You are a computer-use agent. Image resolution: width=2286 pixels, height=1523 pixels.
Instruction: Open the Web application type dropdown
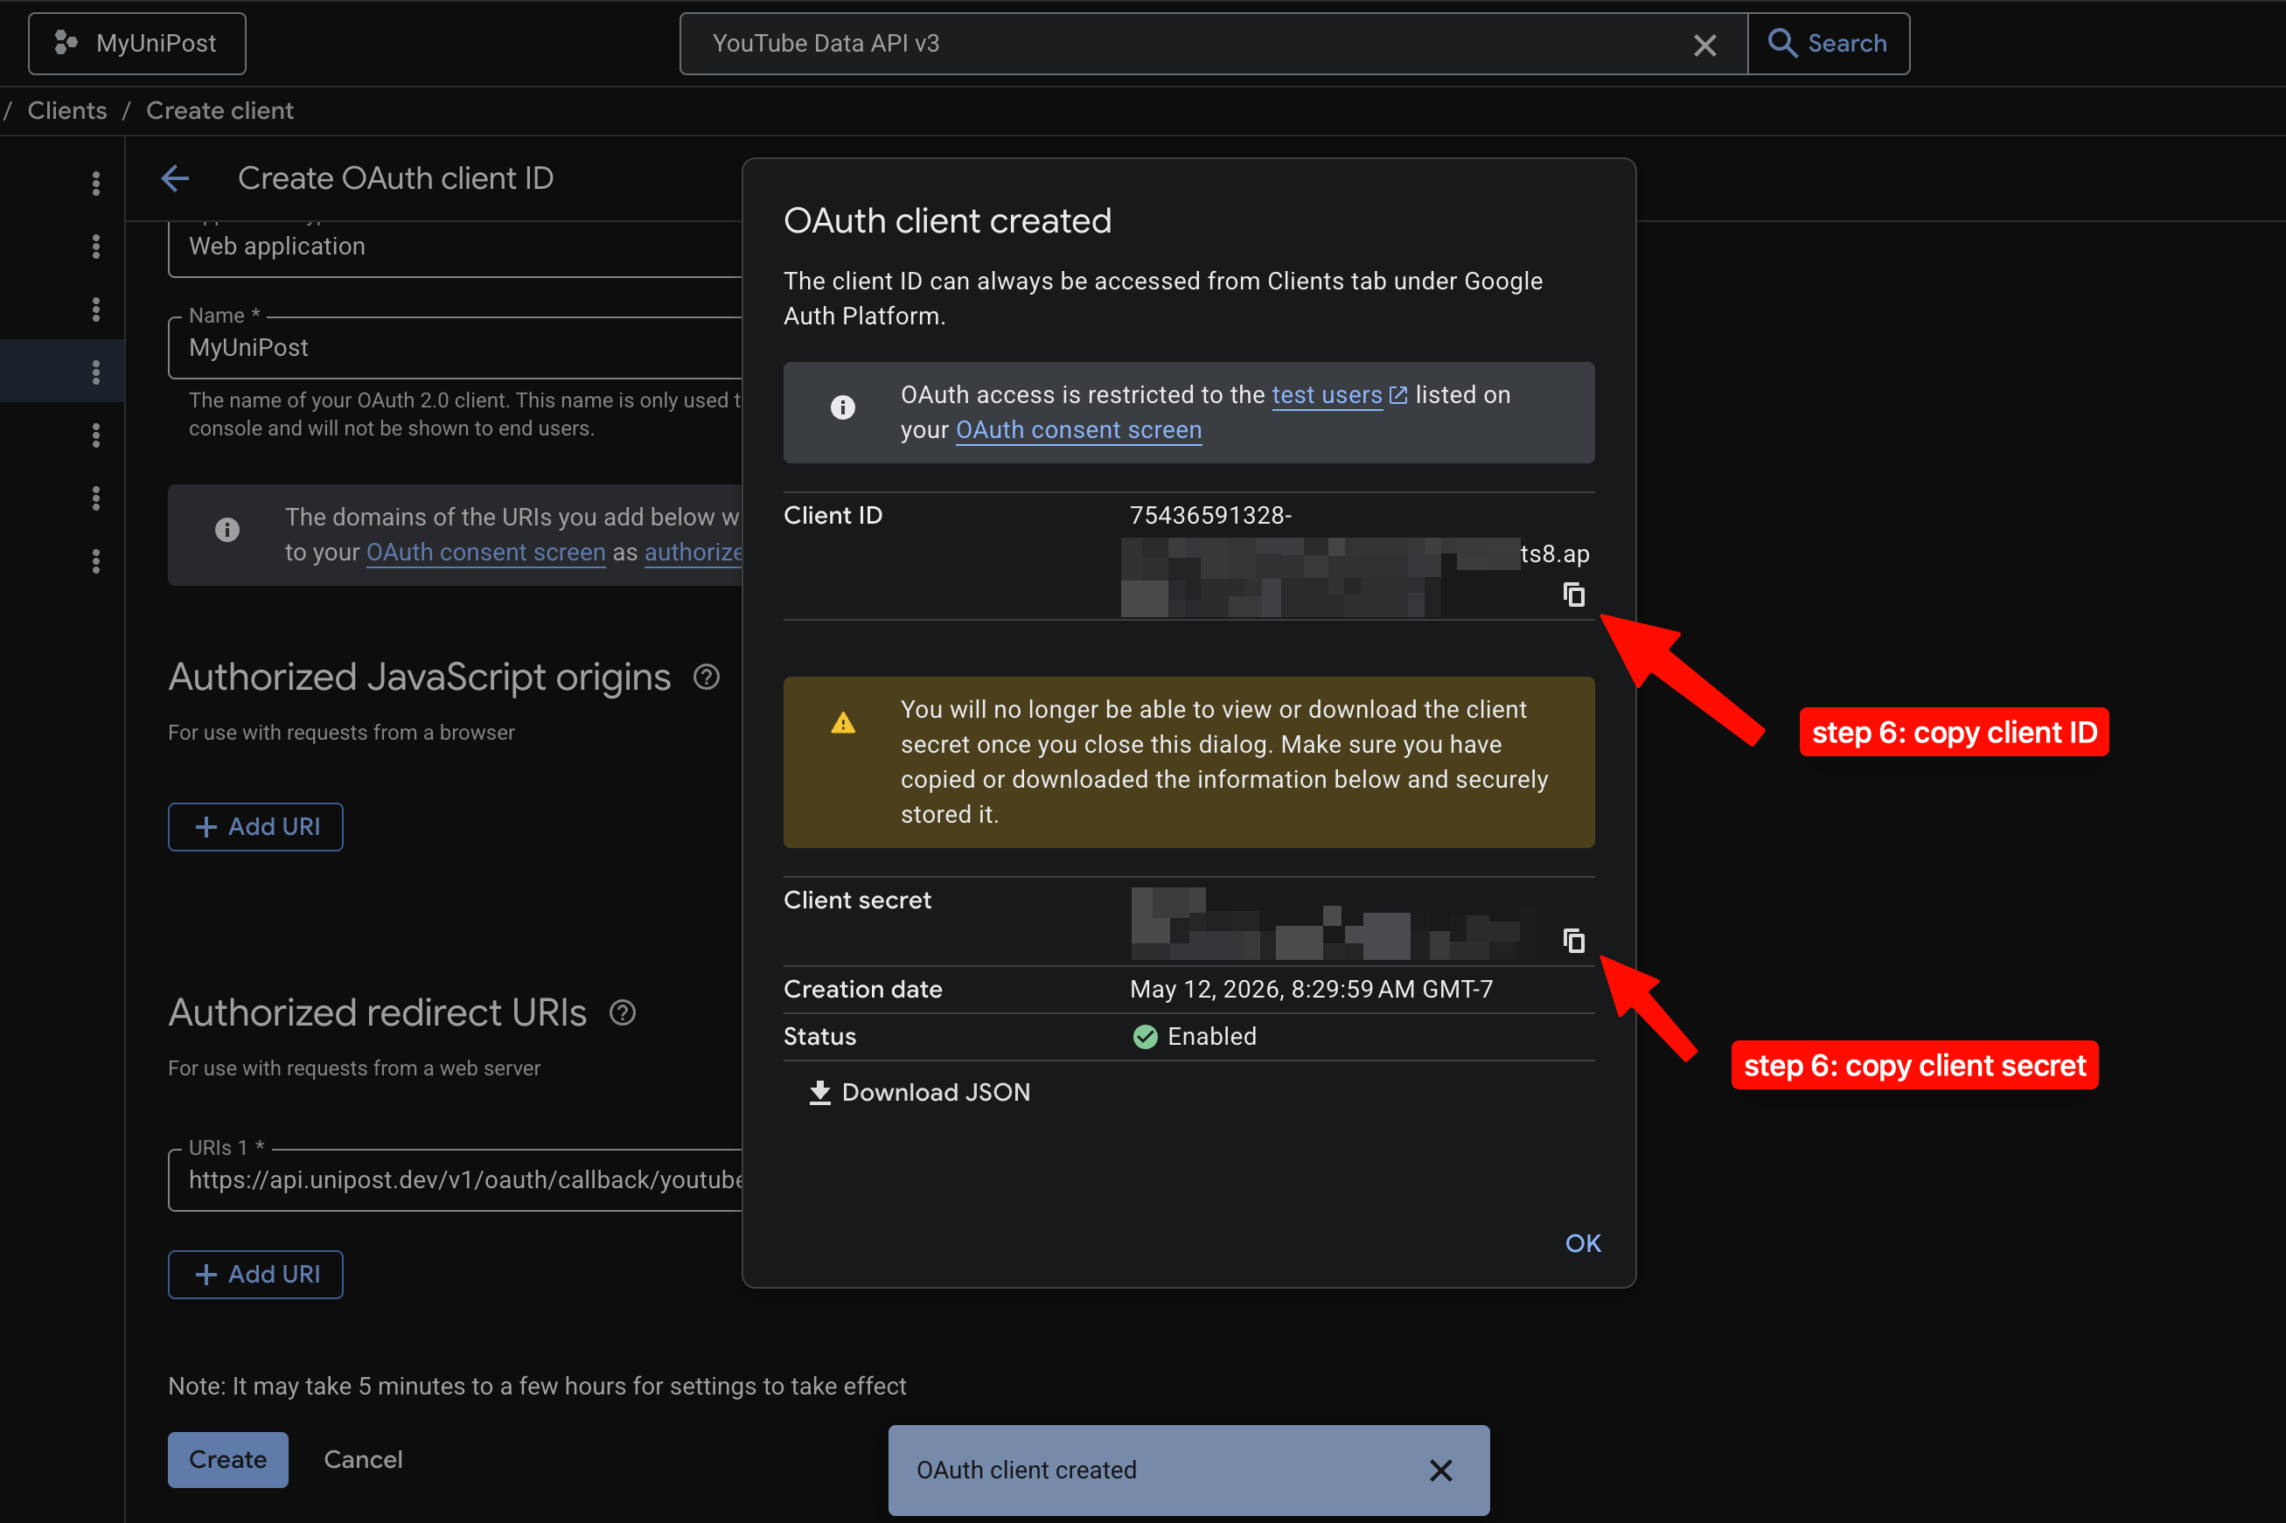click(455, 247)
